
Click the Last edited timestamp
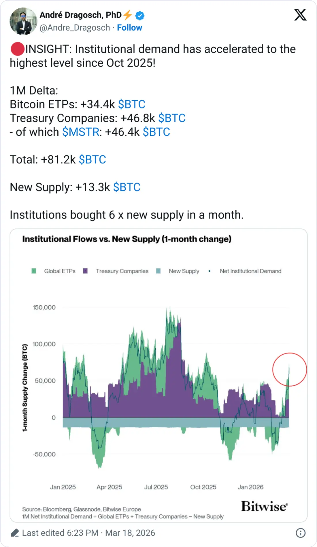pos(88,533)
